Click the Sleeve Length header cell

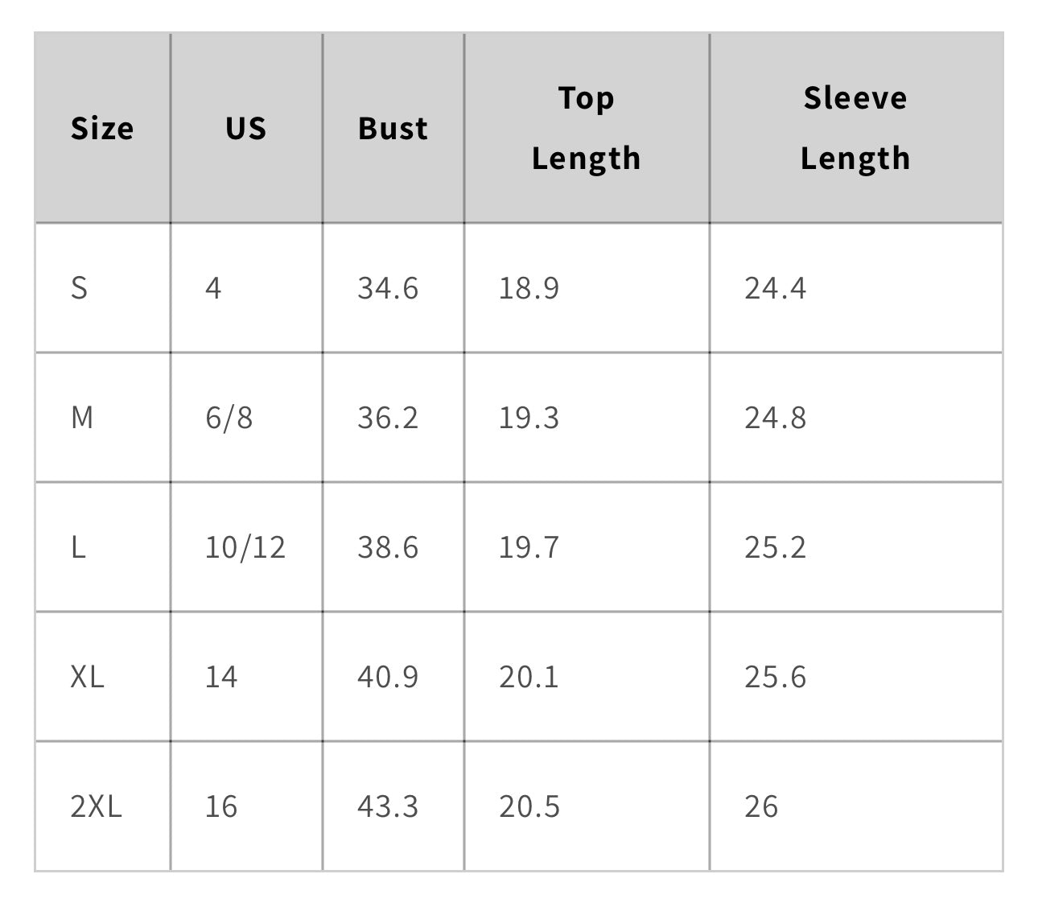(855, 128)
